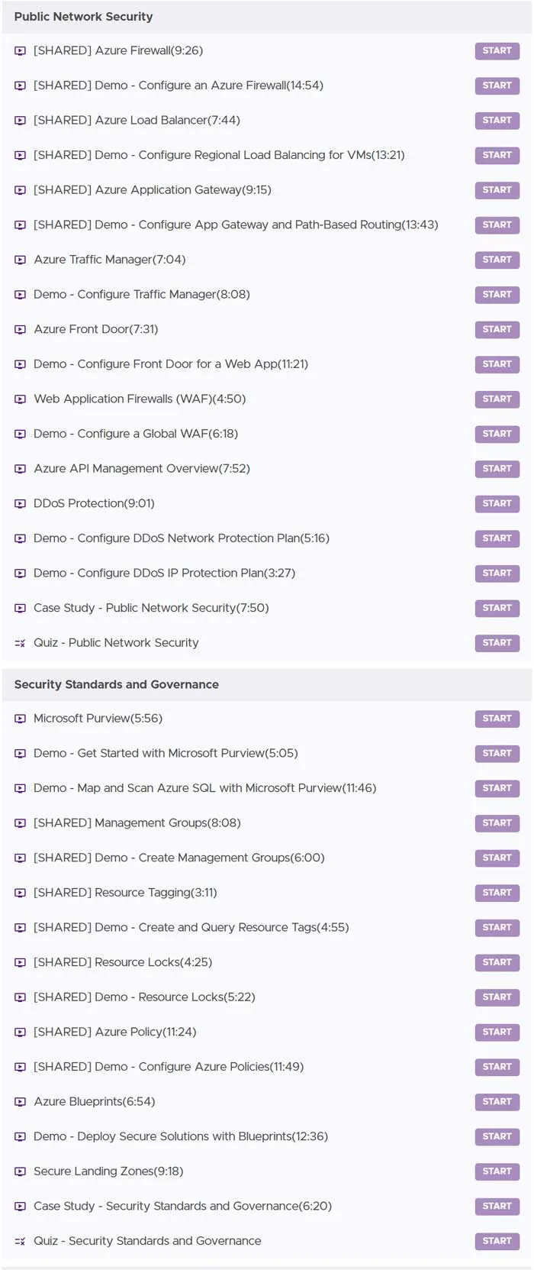534x1270 pixels.
Task: Click video icon beside [SHARED] Azure Firewall lesson
Action: [x=21, y=51]
